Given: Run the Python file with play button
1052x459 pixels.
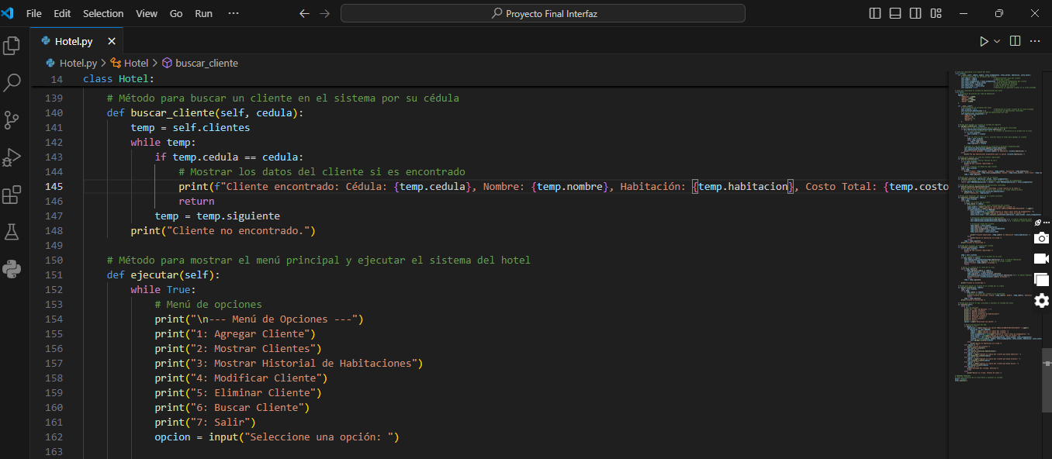Looking at the screenshot, I should [x=984, y=41].
